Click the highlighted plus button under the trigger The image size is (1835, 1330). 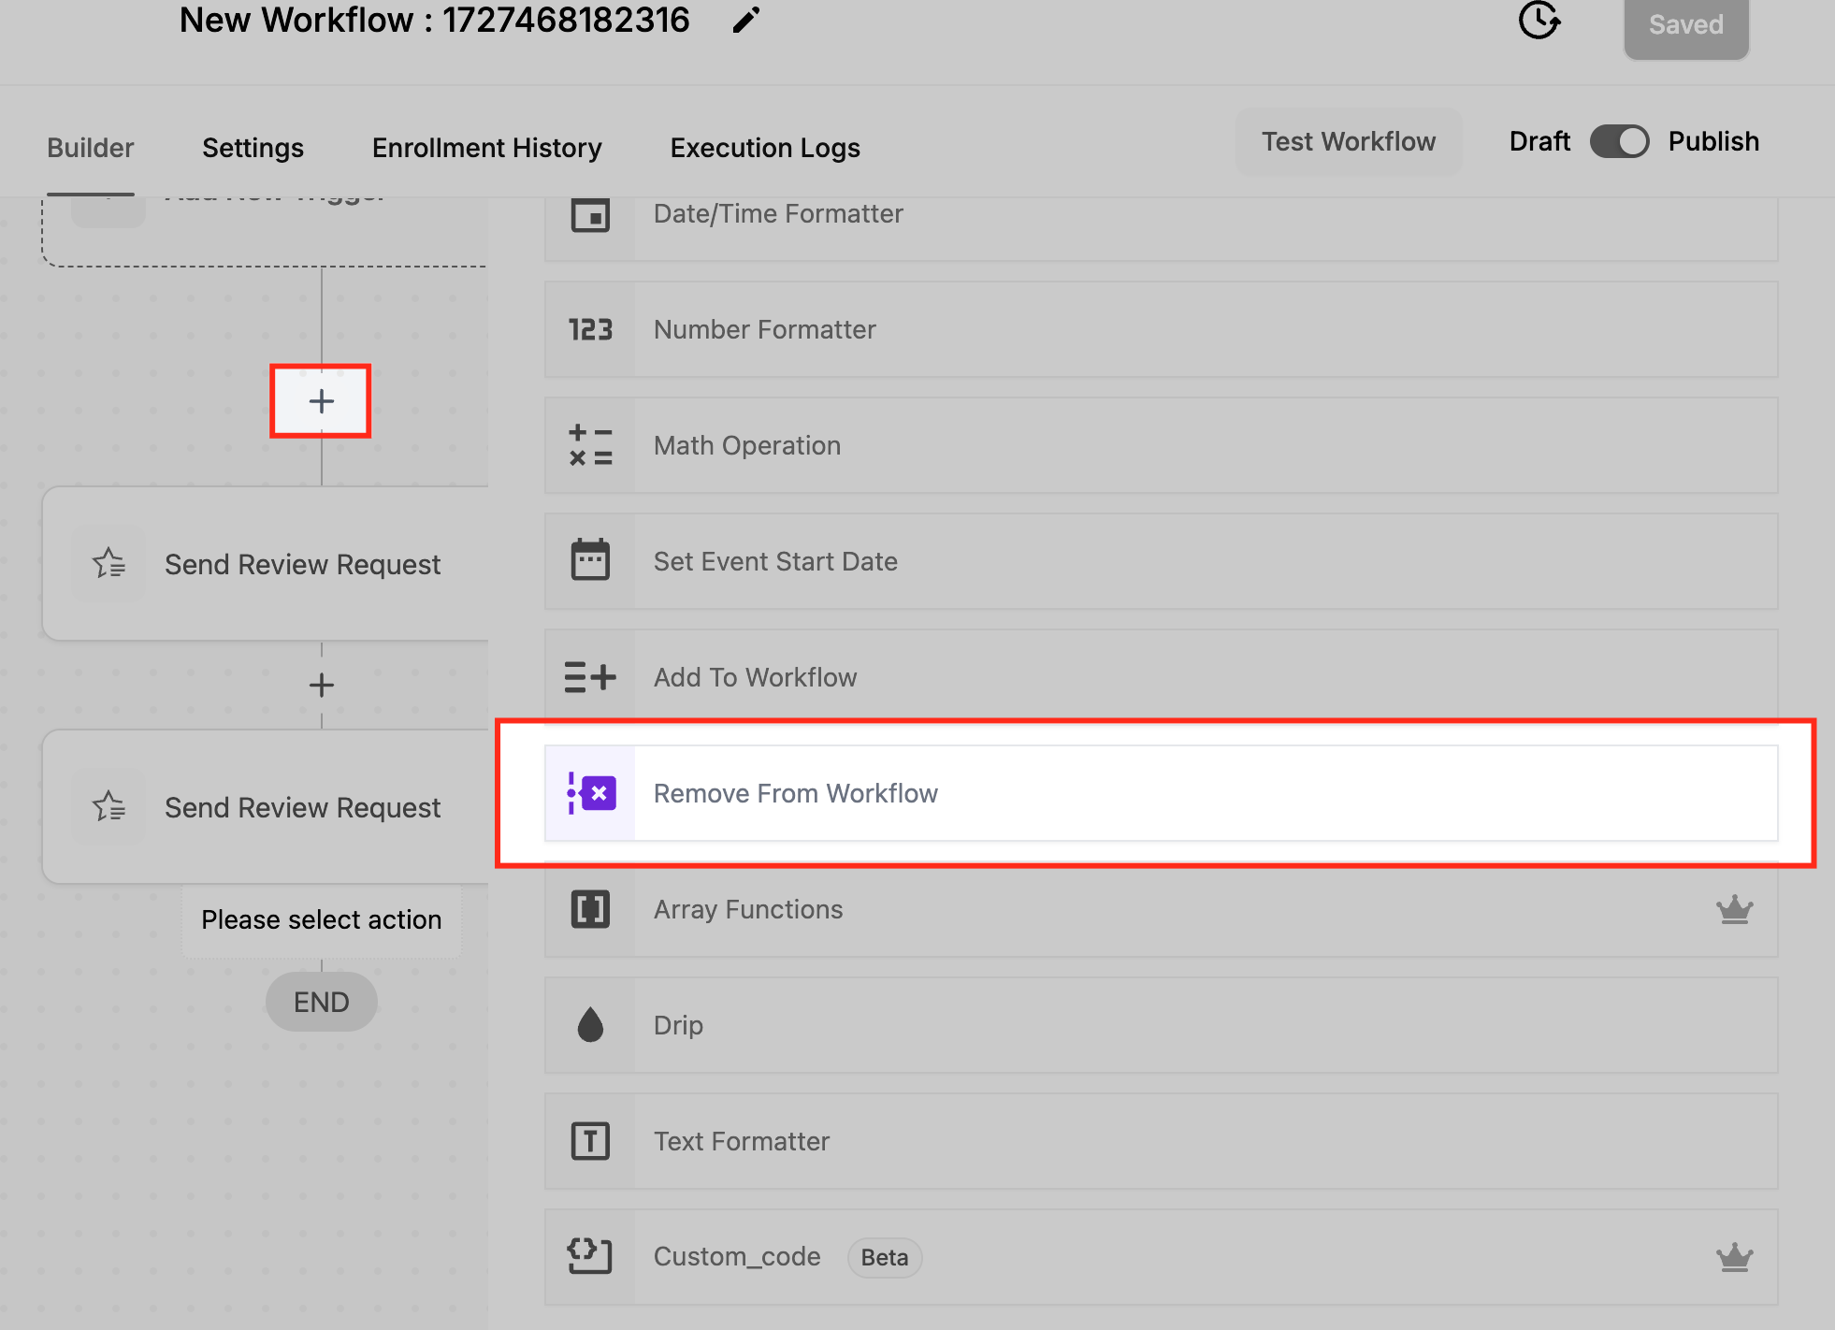point(321,401)
